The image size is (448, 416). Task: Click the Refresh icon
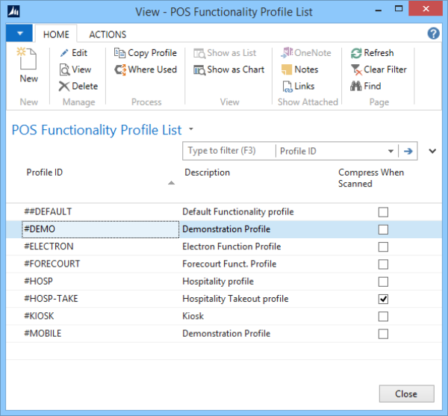(356, 53)
